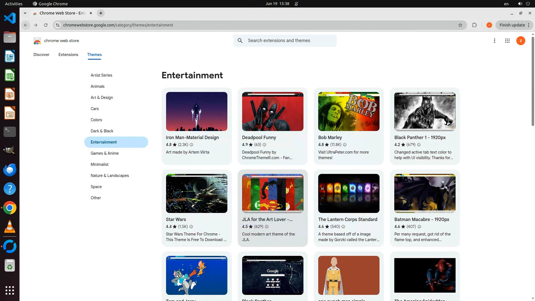The image size is (535, 301).
Task: Open the Dark & Black category
Action: pyautogui.click(x=102, y=131)
